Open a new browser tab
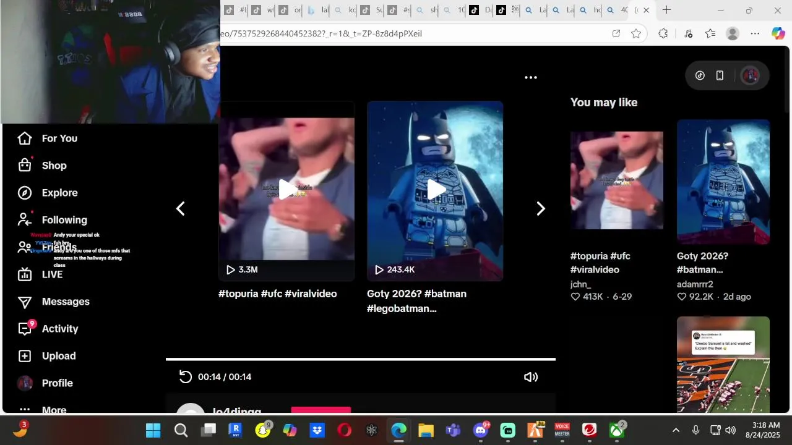This screenshot has width=792, height=445. click(666, 10)
